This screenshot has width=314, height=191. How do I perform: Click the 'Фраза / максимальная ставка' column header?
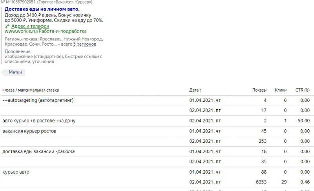pos(31,90)
